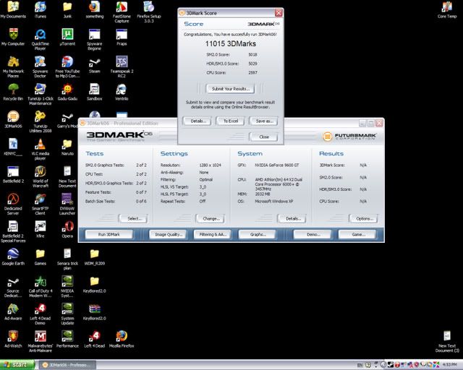This screenshot has height=370, width=463.
Task: Open New Text Document (3) icon
Action: tap(447, 341)
